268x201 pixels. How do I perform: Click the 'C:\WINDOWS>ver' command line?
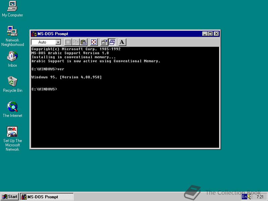[48, 69]
